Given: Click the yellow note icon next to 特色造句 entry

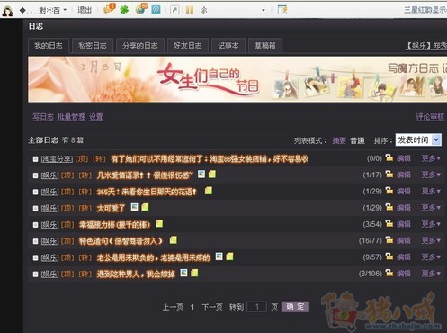Looking at the screenshot, I should [x=173, y=240].
